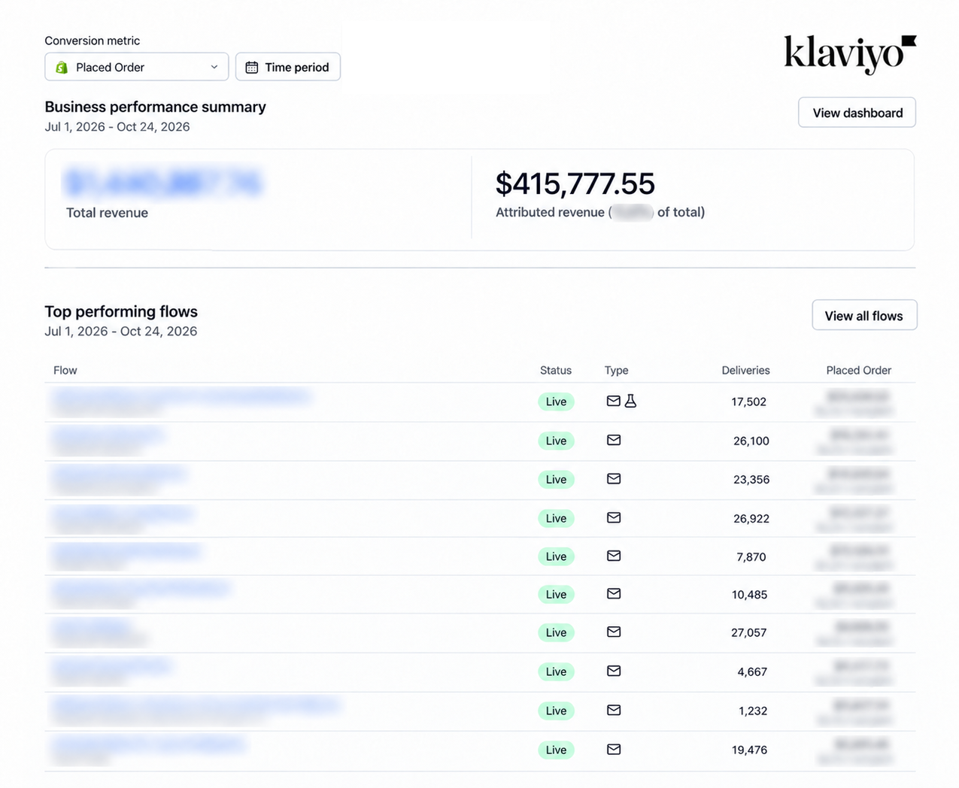Open the blurred flow link in 17,502 row
The width and height of the screenshot is (959, 788).
[181, 396]
